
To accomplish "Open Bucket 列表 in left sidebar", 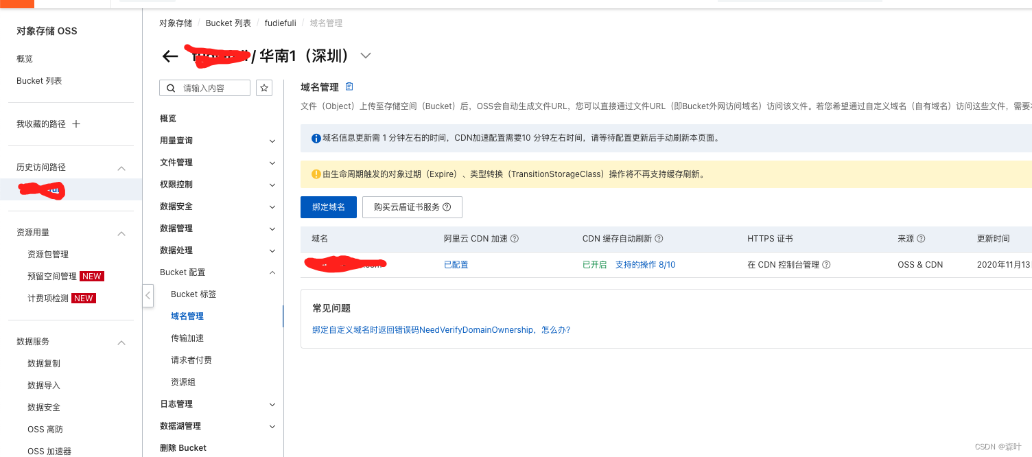I will (39, 81).
